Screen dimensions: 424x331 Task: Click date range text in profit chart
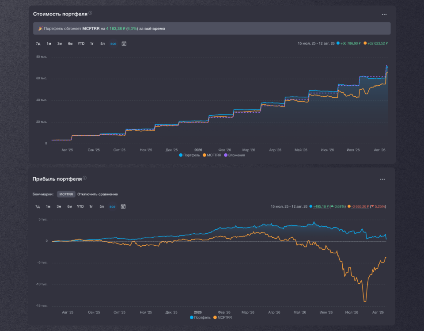click(x=289, y=206)
